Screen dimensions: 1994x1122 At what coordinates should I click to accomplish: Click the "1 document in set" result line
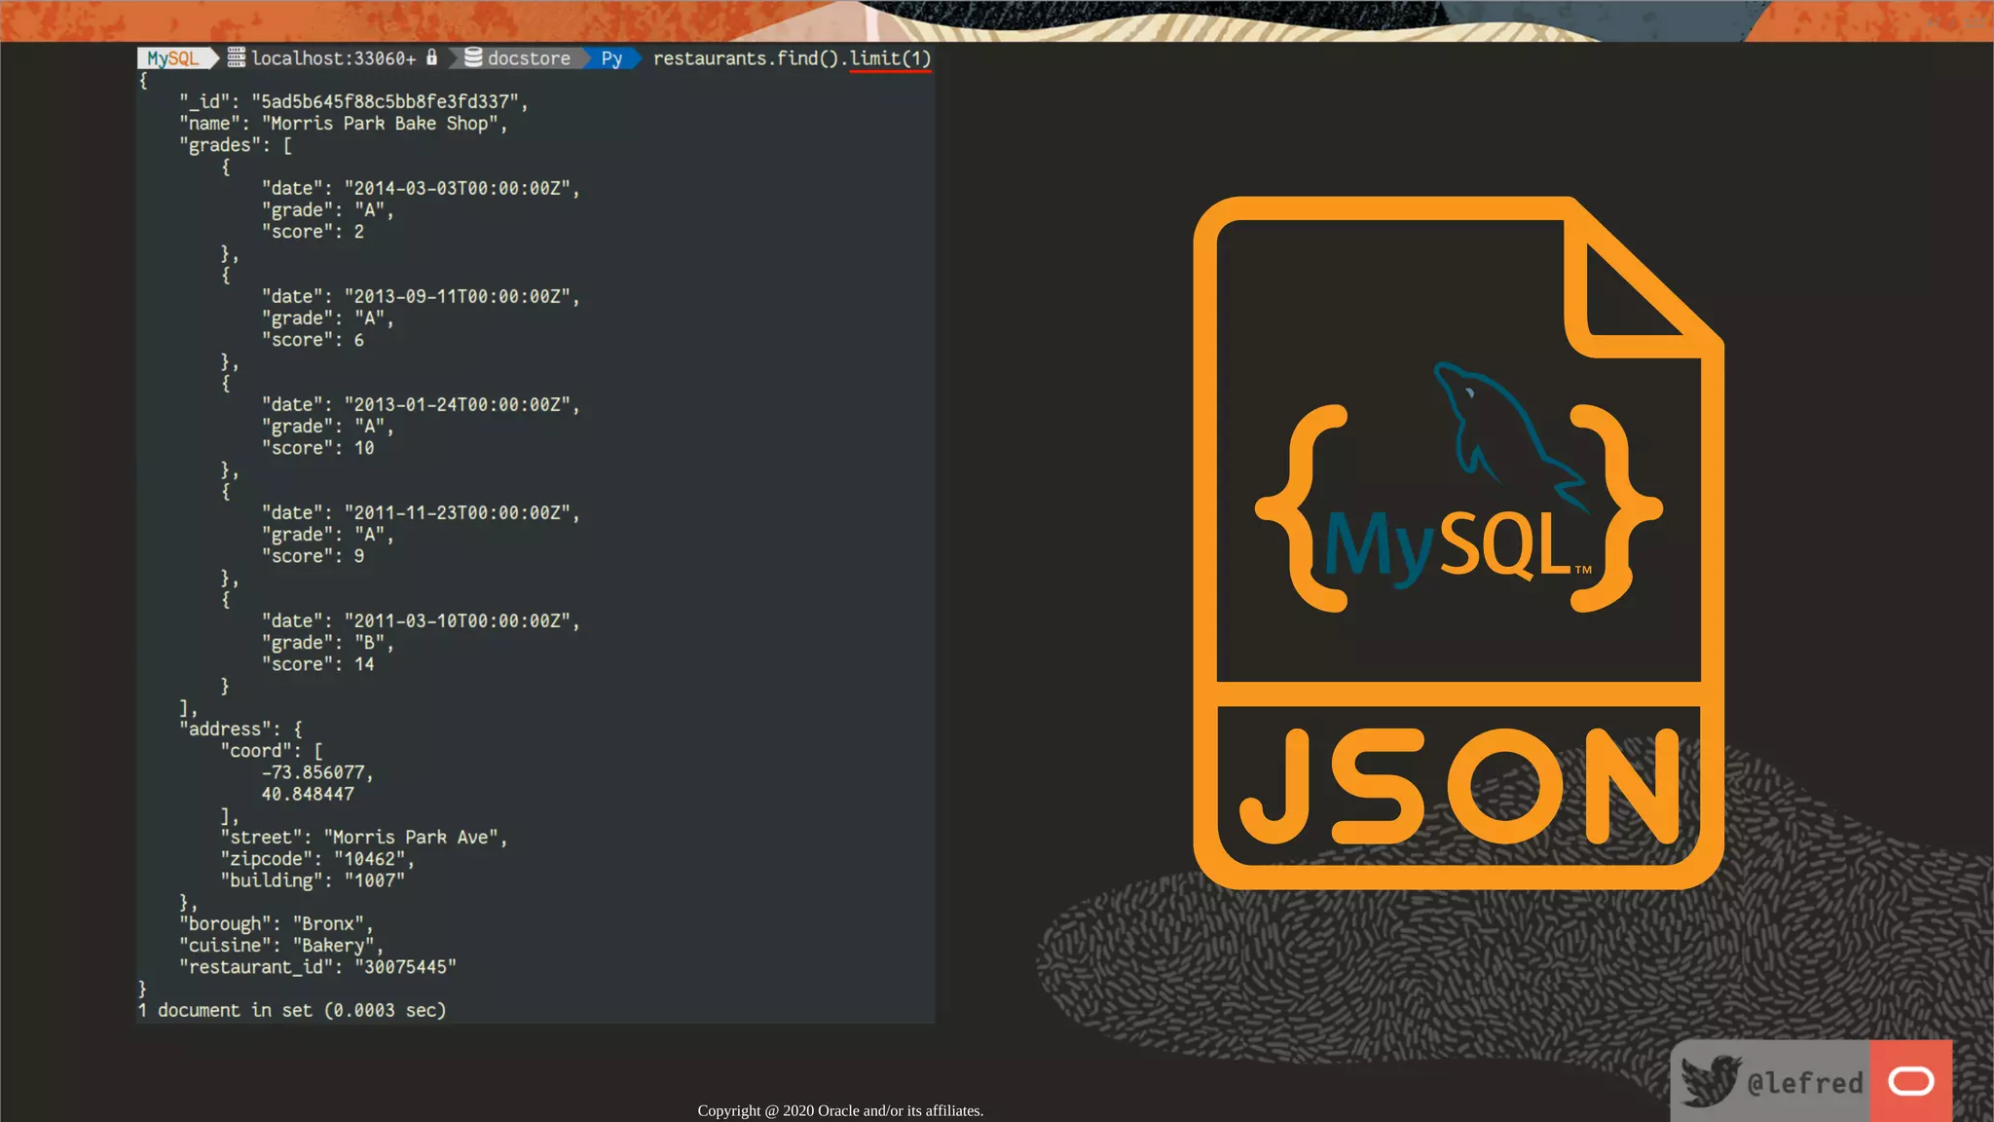pos(292,1010)
